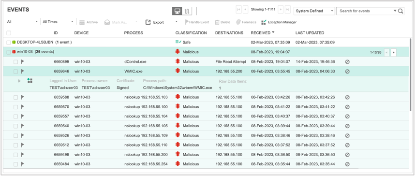Image resolution: width=415 pixels, height=176 pixels.
Task: Open Exception Manager icon
Action: point(264,22)
